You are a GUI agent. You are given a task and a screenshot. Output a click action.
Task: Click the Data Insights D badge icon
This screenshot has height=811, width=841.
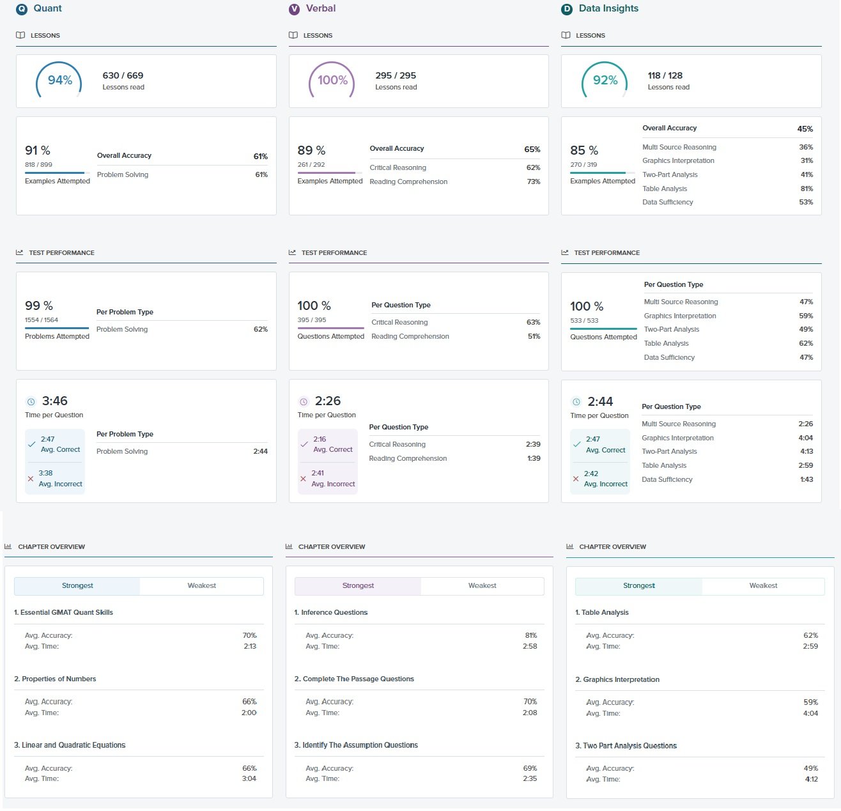pos(567,9)
